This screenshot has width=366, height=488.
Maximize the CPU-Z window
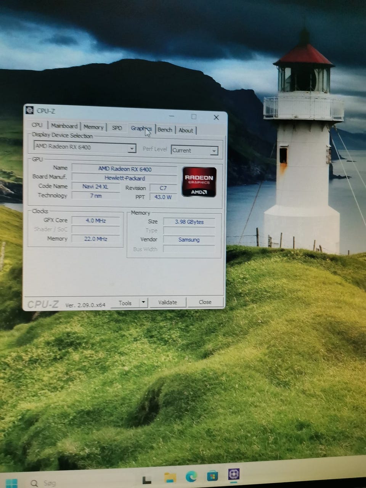click(194, 116)
